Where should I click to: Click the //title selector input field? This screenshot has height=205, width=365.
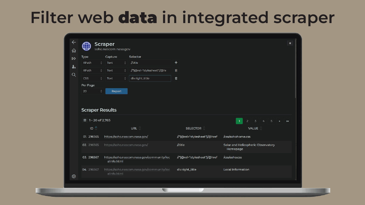tap(150, 63)
